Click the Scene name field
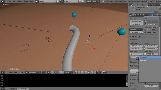This screenshot has height=90, width=161. (x=71, y=1)
